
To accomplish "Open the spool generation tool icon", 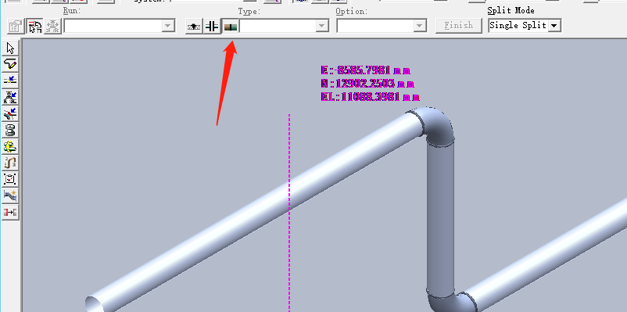I will tap(10, 130).
